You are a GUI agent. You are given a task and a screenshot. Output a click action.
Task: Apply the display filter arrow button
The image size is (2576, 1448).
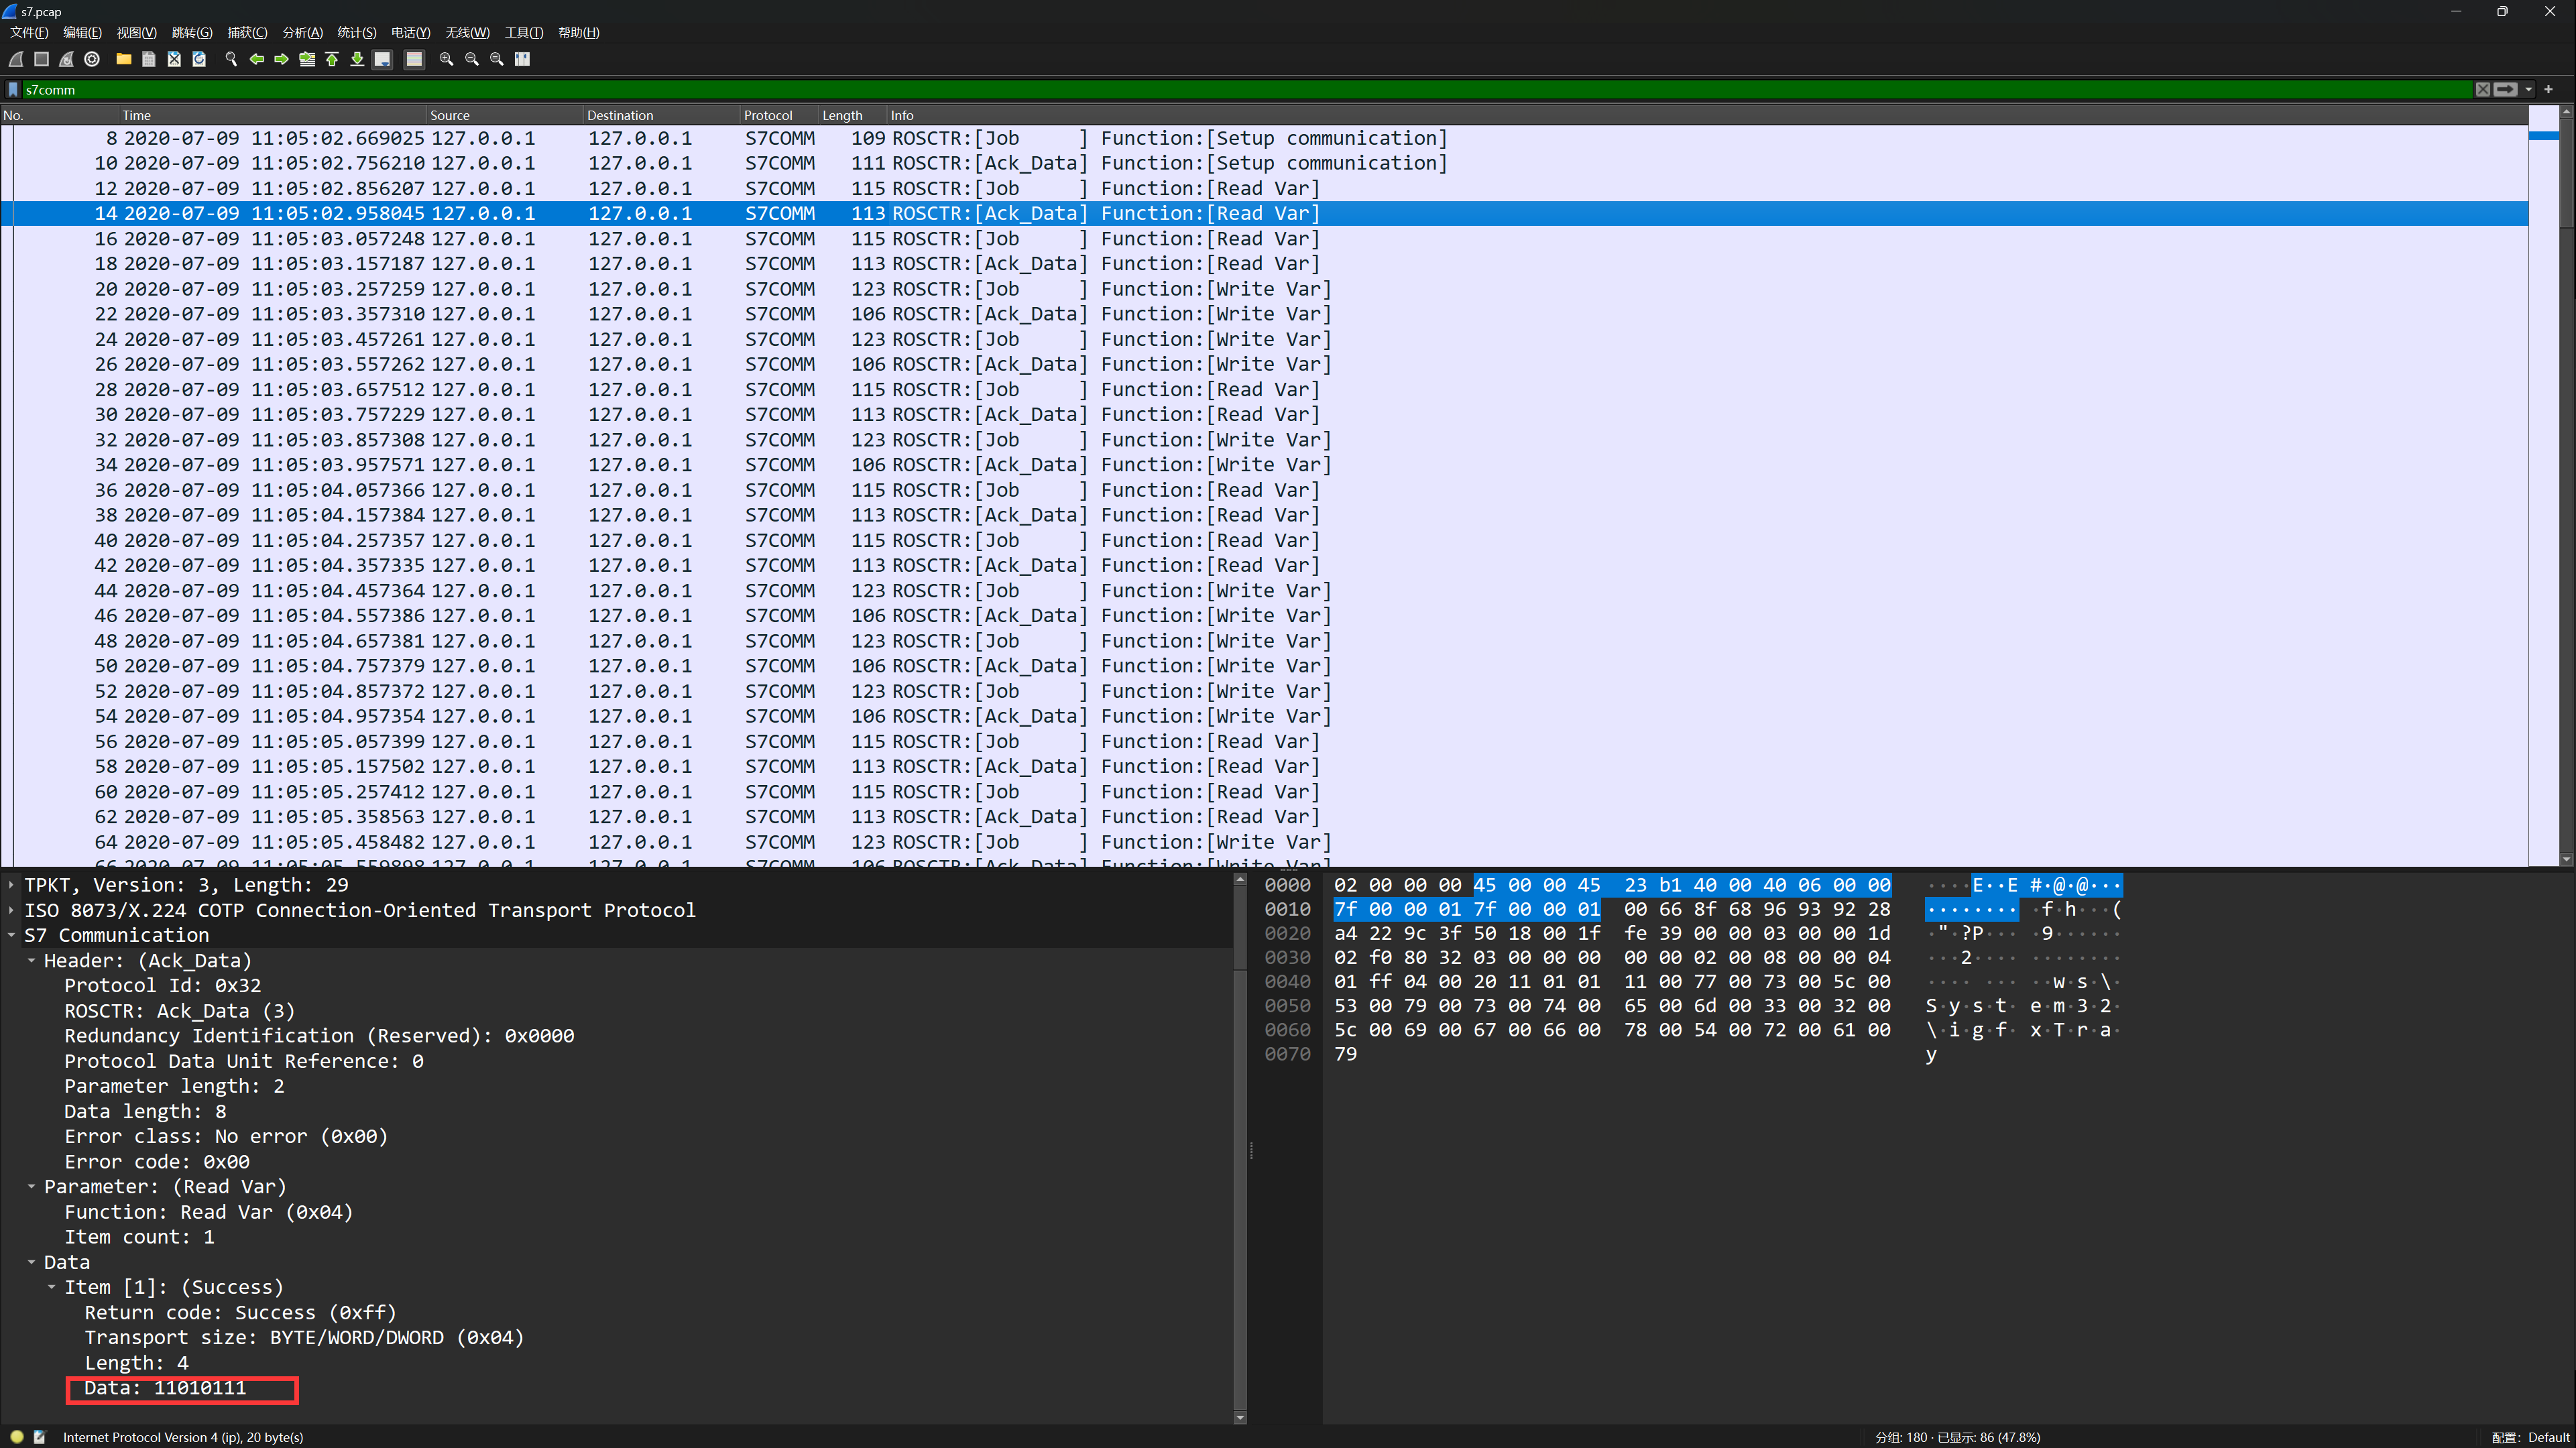tap(2505, 89)
